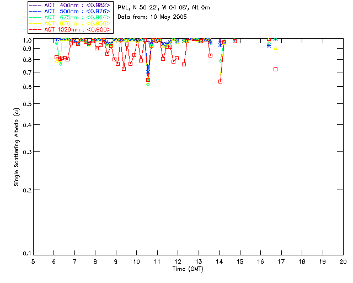Click the AOT 1020nm red legend entry
The height and width of the screenshot is (283, 353).
click(x=69, y=29)
